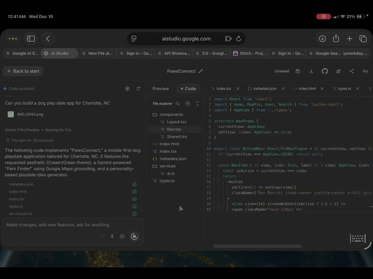This screenshot has width=373, height=279.
Task: Switch to the Preview view
Action: [160, 88]
